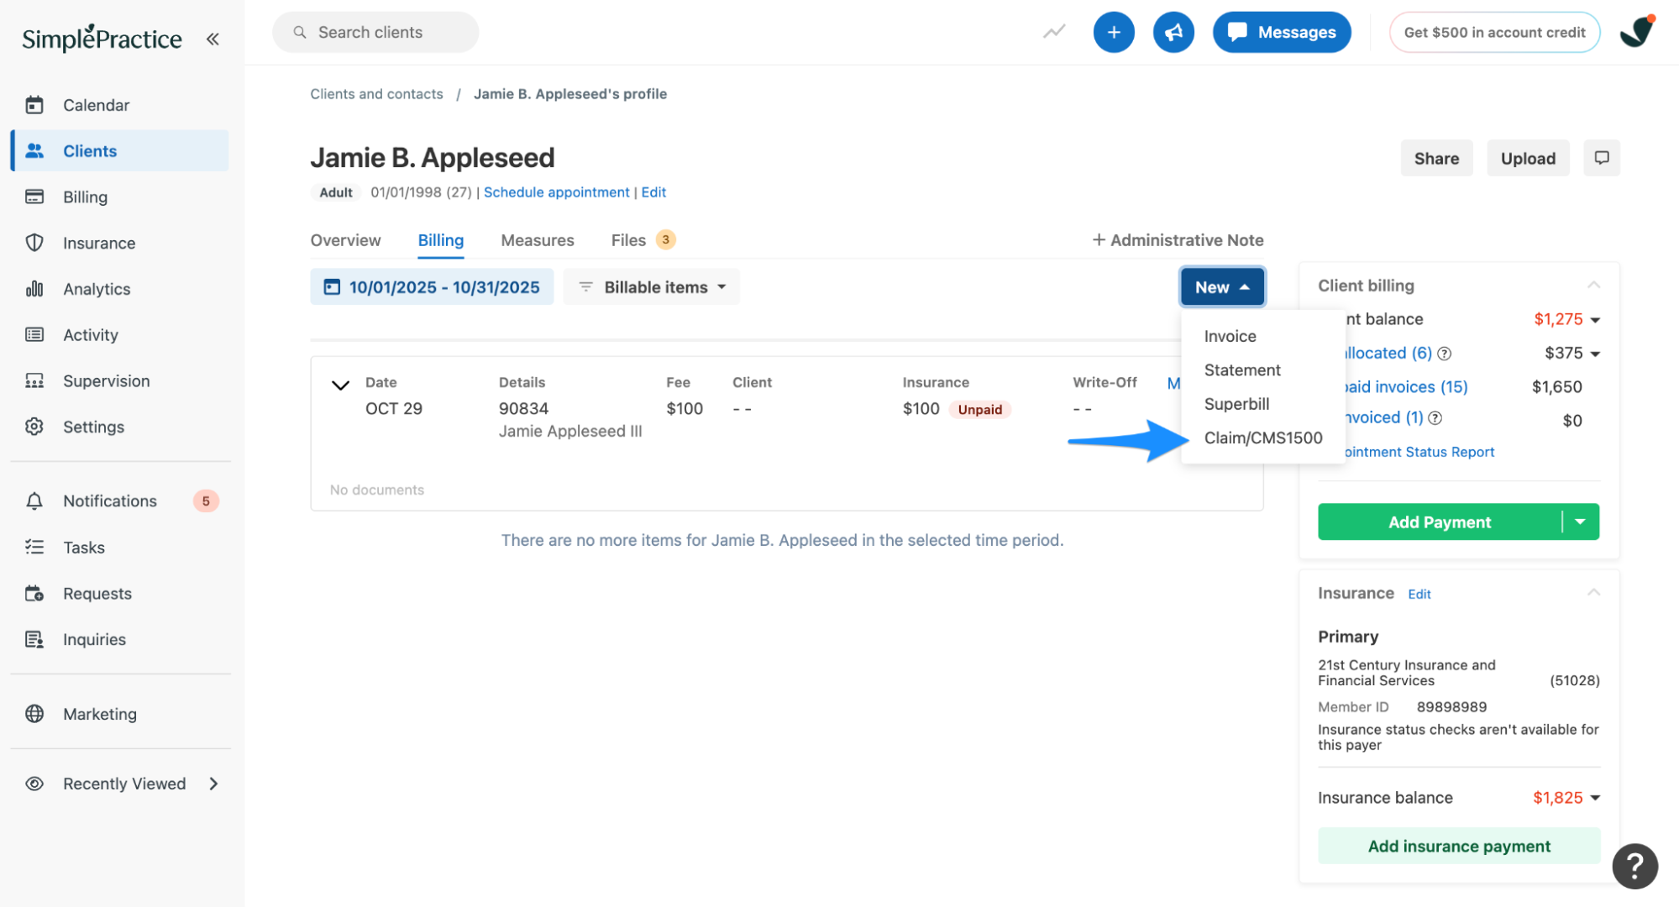
Task: Click the Search clients field
Action: point(375,33)
